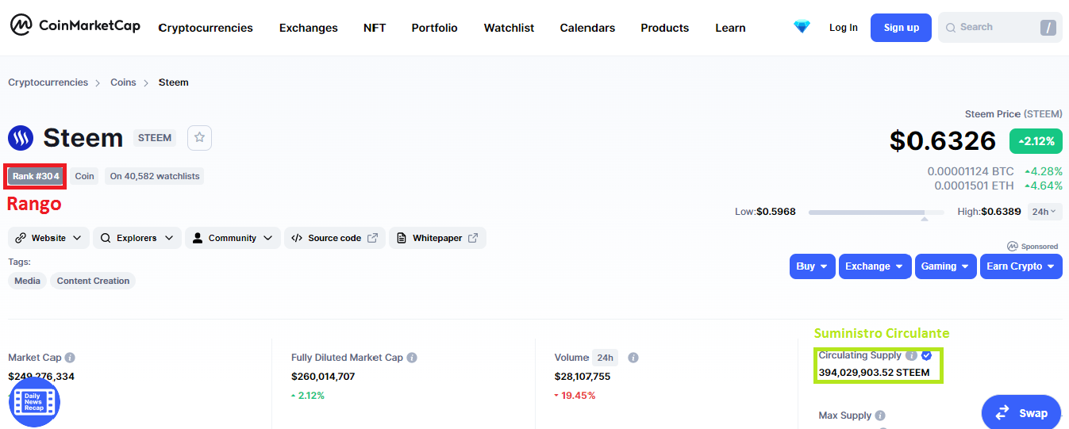The image size is (1069, 429).
Task: Open the Exchange dropdown
Action: (x=875, y=266)
